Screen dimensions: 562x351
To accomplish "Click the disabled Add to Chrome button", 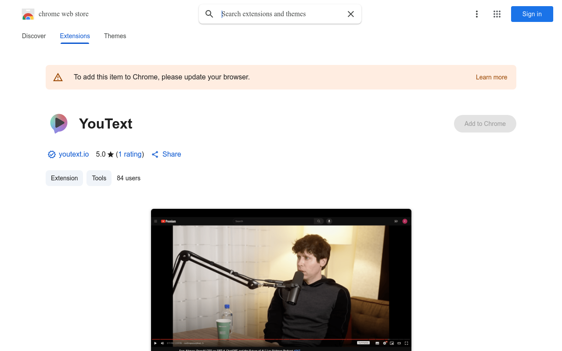I will tap(485, 124).
